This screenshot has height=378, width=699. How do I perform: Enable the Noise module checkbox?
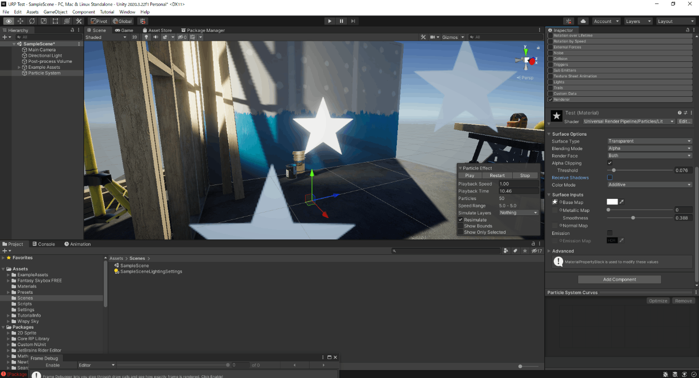click(551, 53)
